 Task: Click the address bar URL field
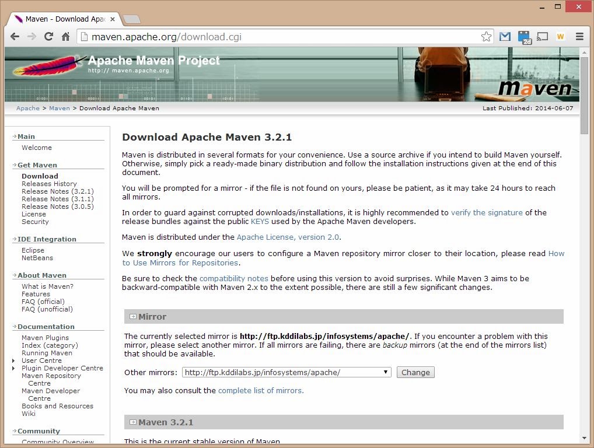[280, 37]
